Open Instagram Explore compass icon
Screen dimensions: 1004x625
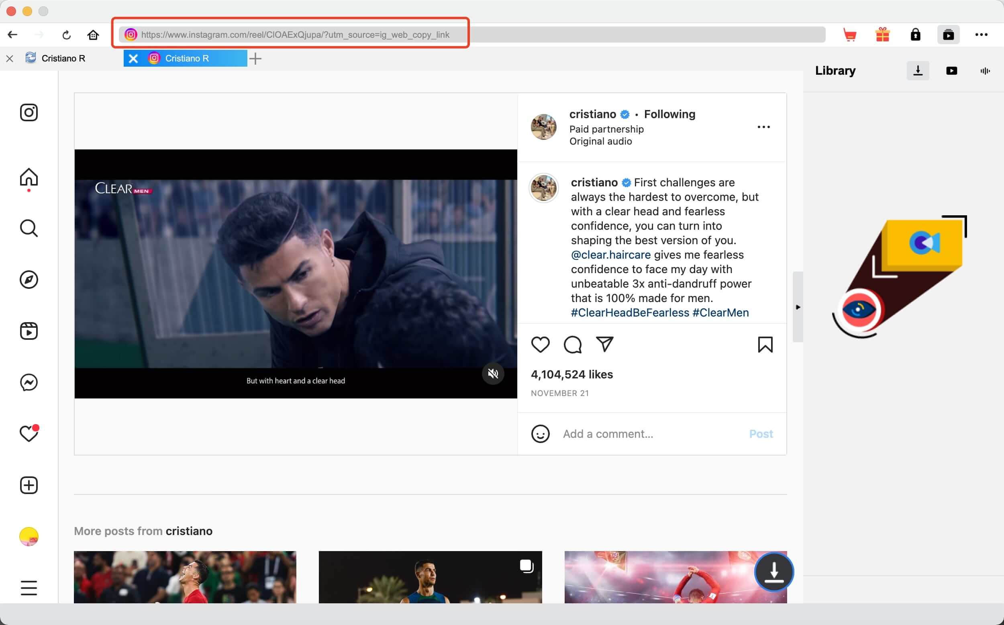29,280
